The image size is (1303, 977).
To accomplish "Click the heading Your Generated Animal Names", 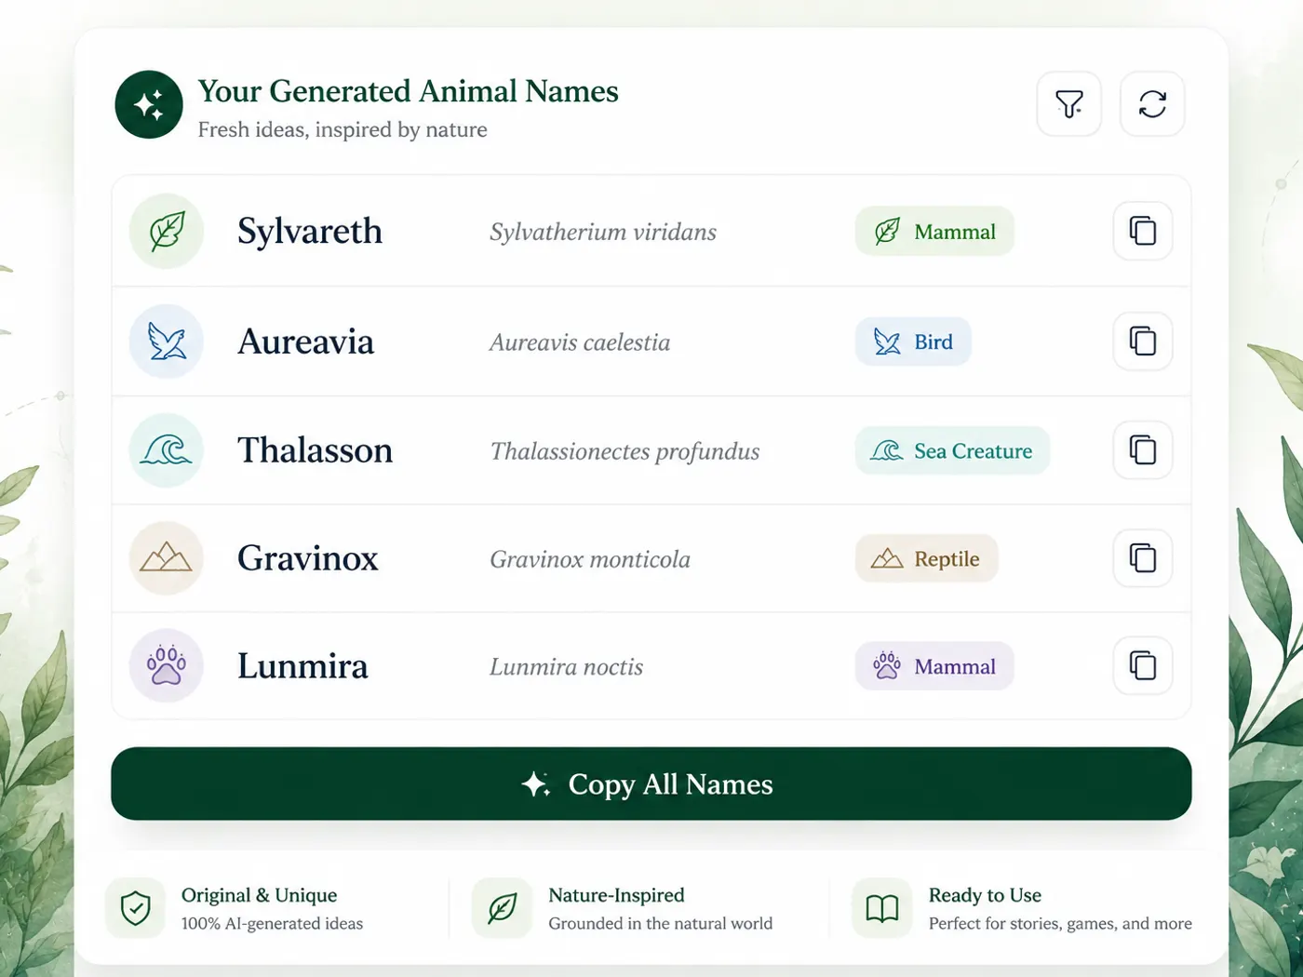I will (408, 91).
